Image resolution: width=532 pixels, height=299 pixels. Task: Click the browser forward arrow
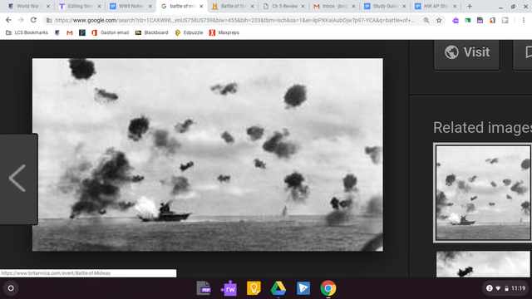[21, 20]
